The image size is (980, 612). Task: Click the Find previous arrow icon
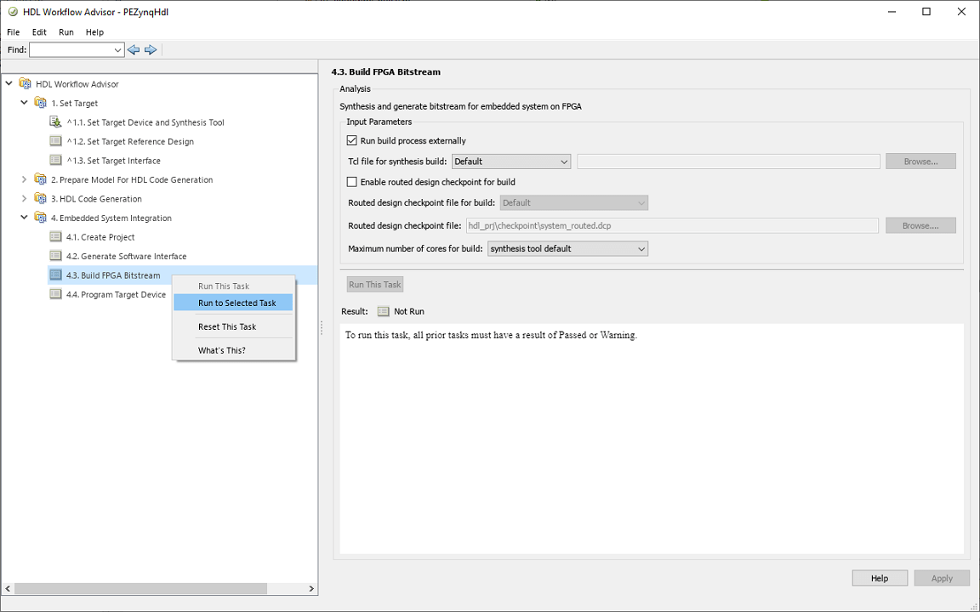(x=134, y=50)
